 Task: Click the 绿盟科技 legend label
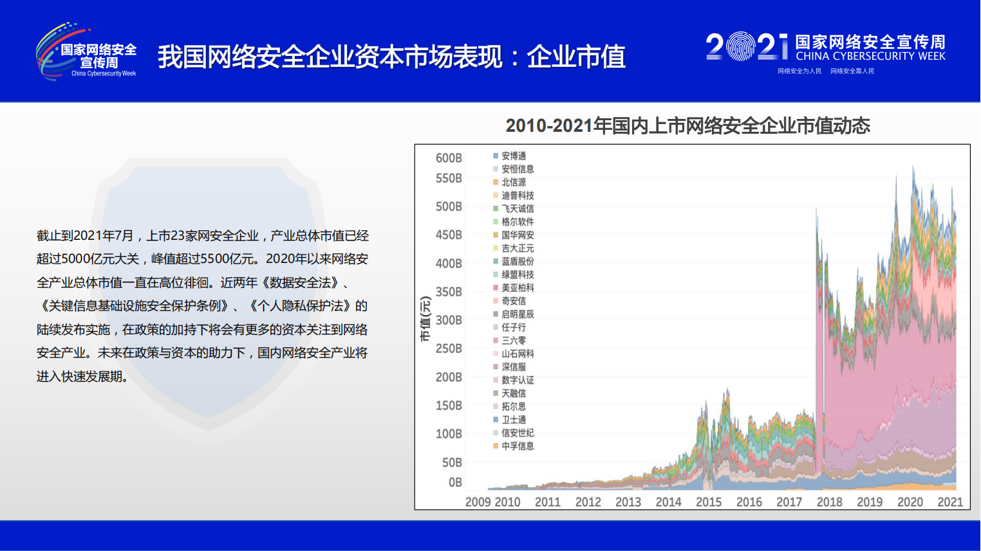tap(518, 275)
